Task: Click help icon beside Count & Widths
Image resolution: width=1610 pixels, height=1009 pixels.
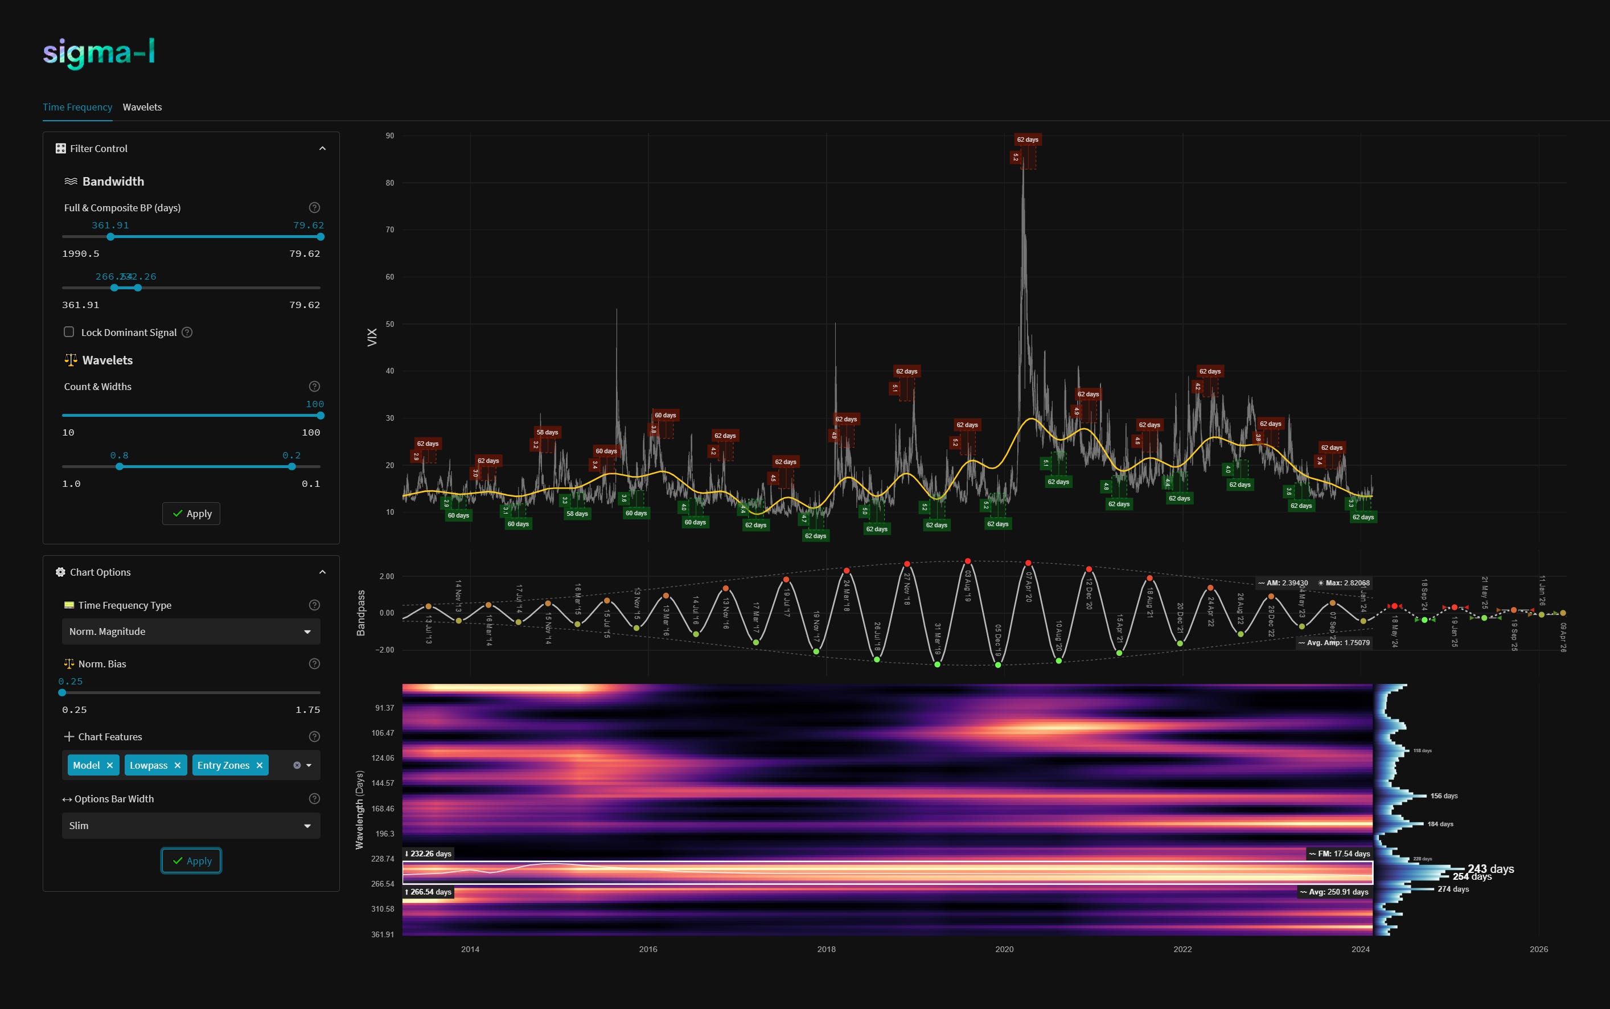Action: (x=314, y=387)
